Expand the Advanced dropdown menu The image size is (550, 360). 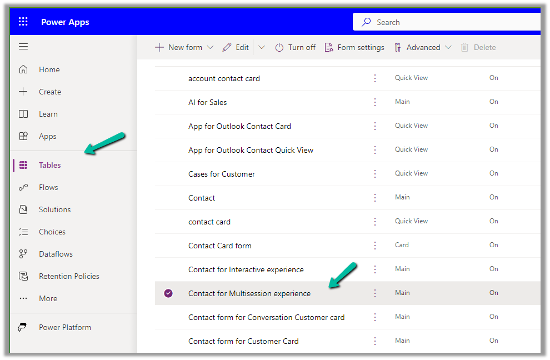click(448, 47)
